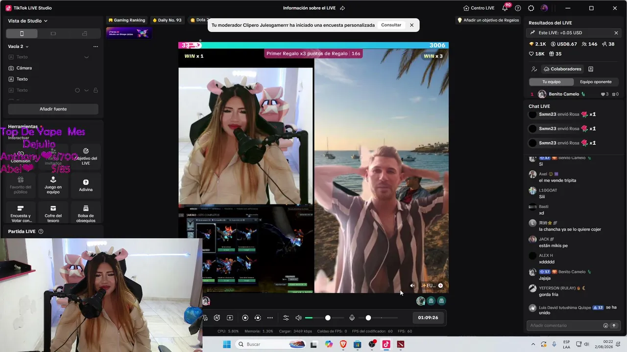Open Favorito del público tool
This screenshot has height=352, width=627.
(x=21, y=185)
